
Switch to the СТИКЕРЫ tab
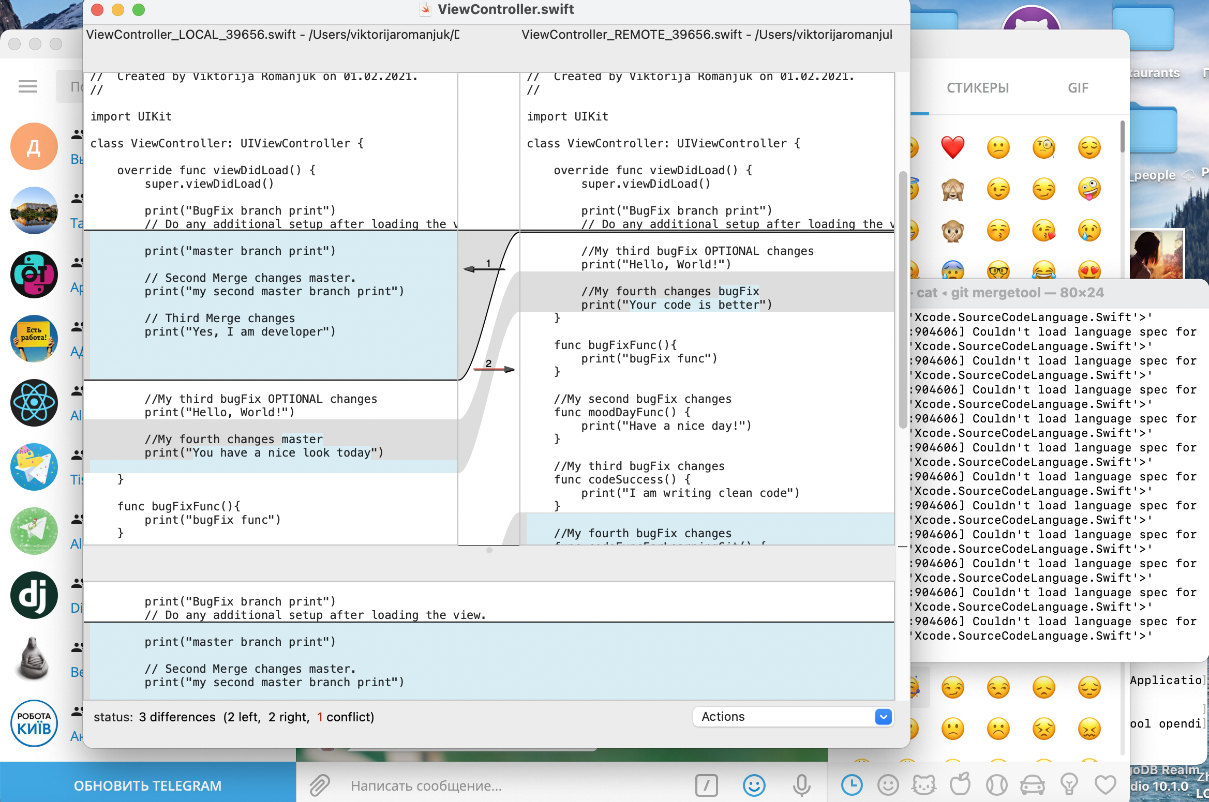click(978, 88)
